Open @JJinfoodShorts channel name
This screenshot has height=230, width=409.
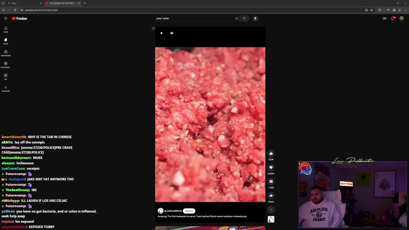coord(173,211)
